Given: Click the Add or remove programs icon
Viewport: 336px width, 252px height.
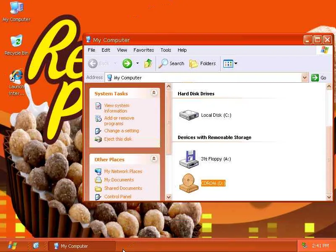Looking at the screenshot, I should (98, 118).
